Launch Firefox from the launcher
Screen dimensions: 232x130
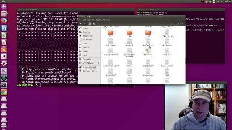point(4,21)
